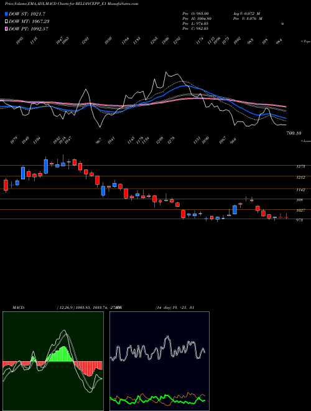Screen dimensions: 311x411
Task: Click the blue DOW ST legend swatch
Action: pyautogui.click(x=6, y=14)
